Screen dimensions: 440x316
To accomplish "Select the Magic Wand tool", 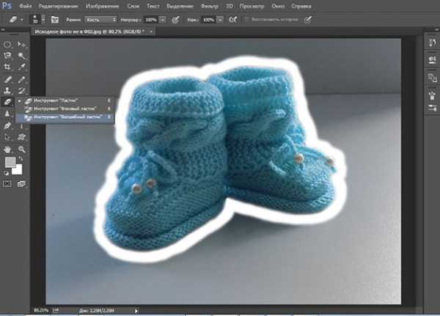I will coord(22,56).
